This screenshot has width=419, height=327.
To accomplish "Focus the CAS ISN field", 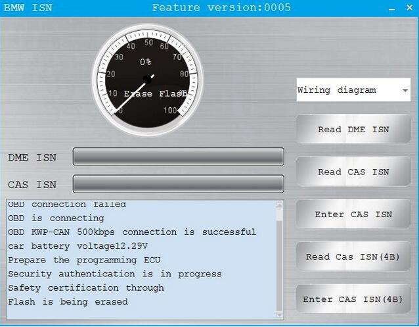I will tap(178, 184).
